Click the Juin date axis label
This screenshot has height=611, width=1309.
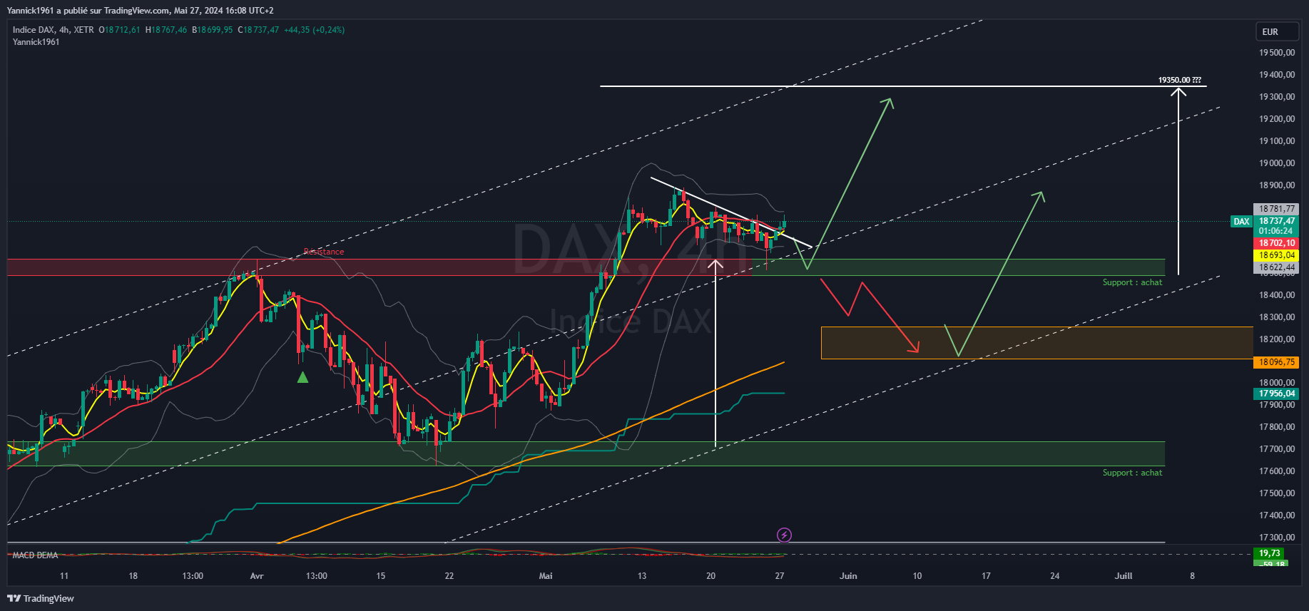[x=848, y=576]
